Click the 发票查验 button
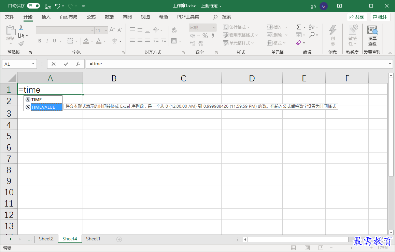Screen dimensions: 395x252 coord(372,36)
